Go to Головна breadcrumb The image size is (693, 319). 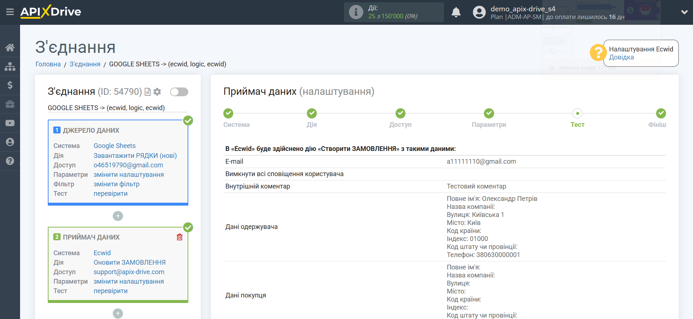pyautogui.click(x=48, y=64)
